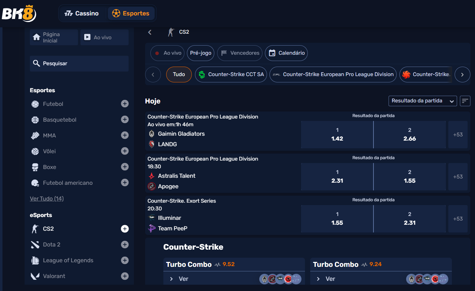Select Basquetebol sport
The image size is (475, 291).
(x=59, y=120)
